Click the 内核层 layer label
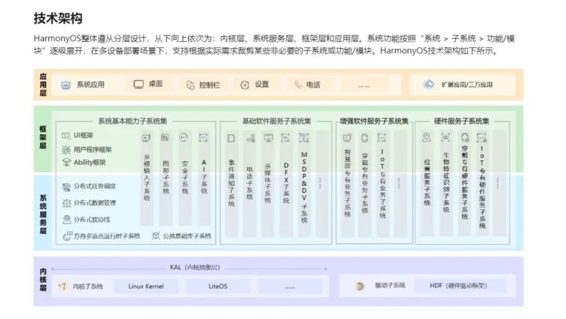 point(43,279)
